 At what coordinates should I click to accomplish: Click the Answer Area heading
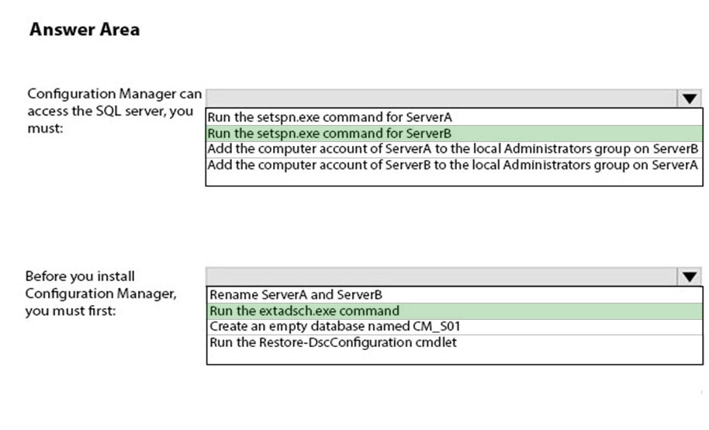pyautogui.click(x=85, y=29)
